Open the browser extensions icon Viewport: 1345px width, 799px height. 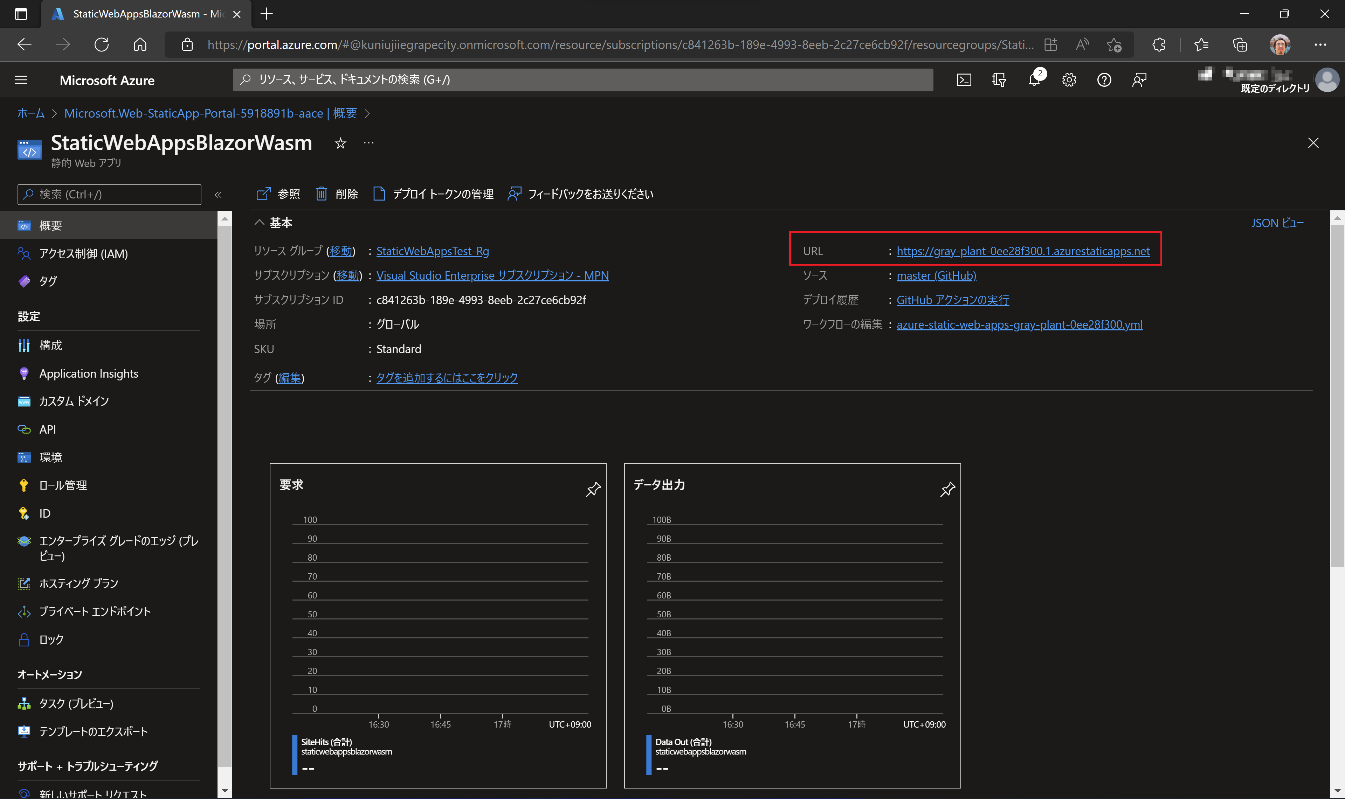click(1158, 44)
